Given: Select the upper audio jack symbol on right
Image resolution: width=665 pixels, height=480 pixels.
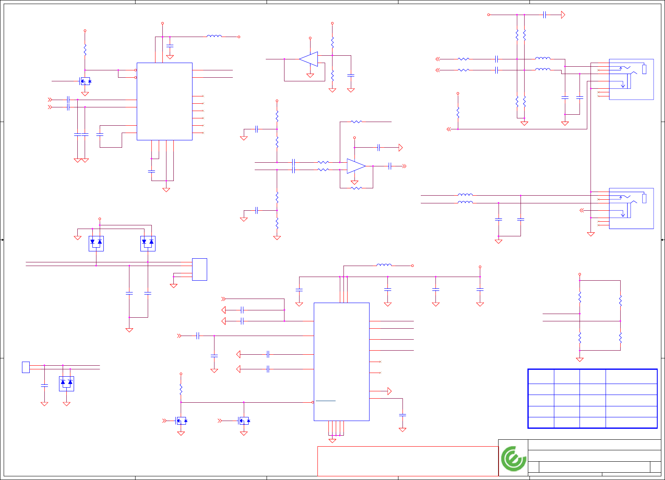Looking at the screenshot, I should click(631, 79).
